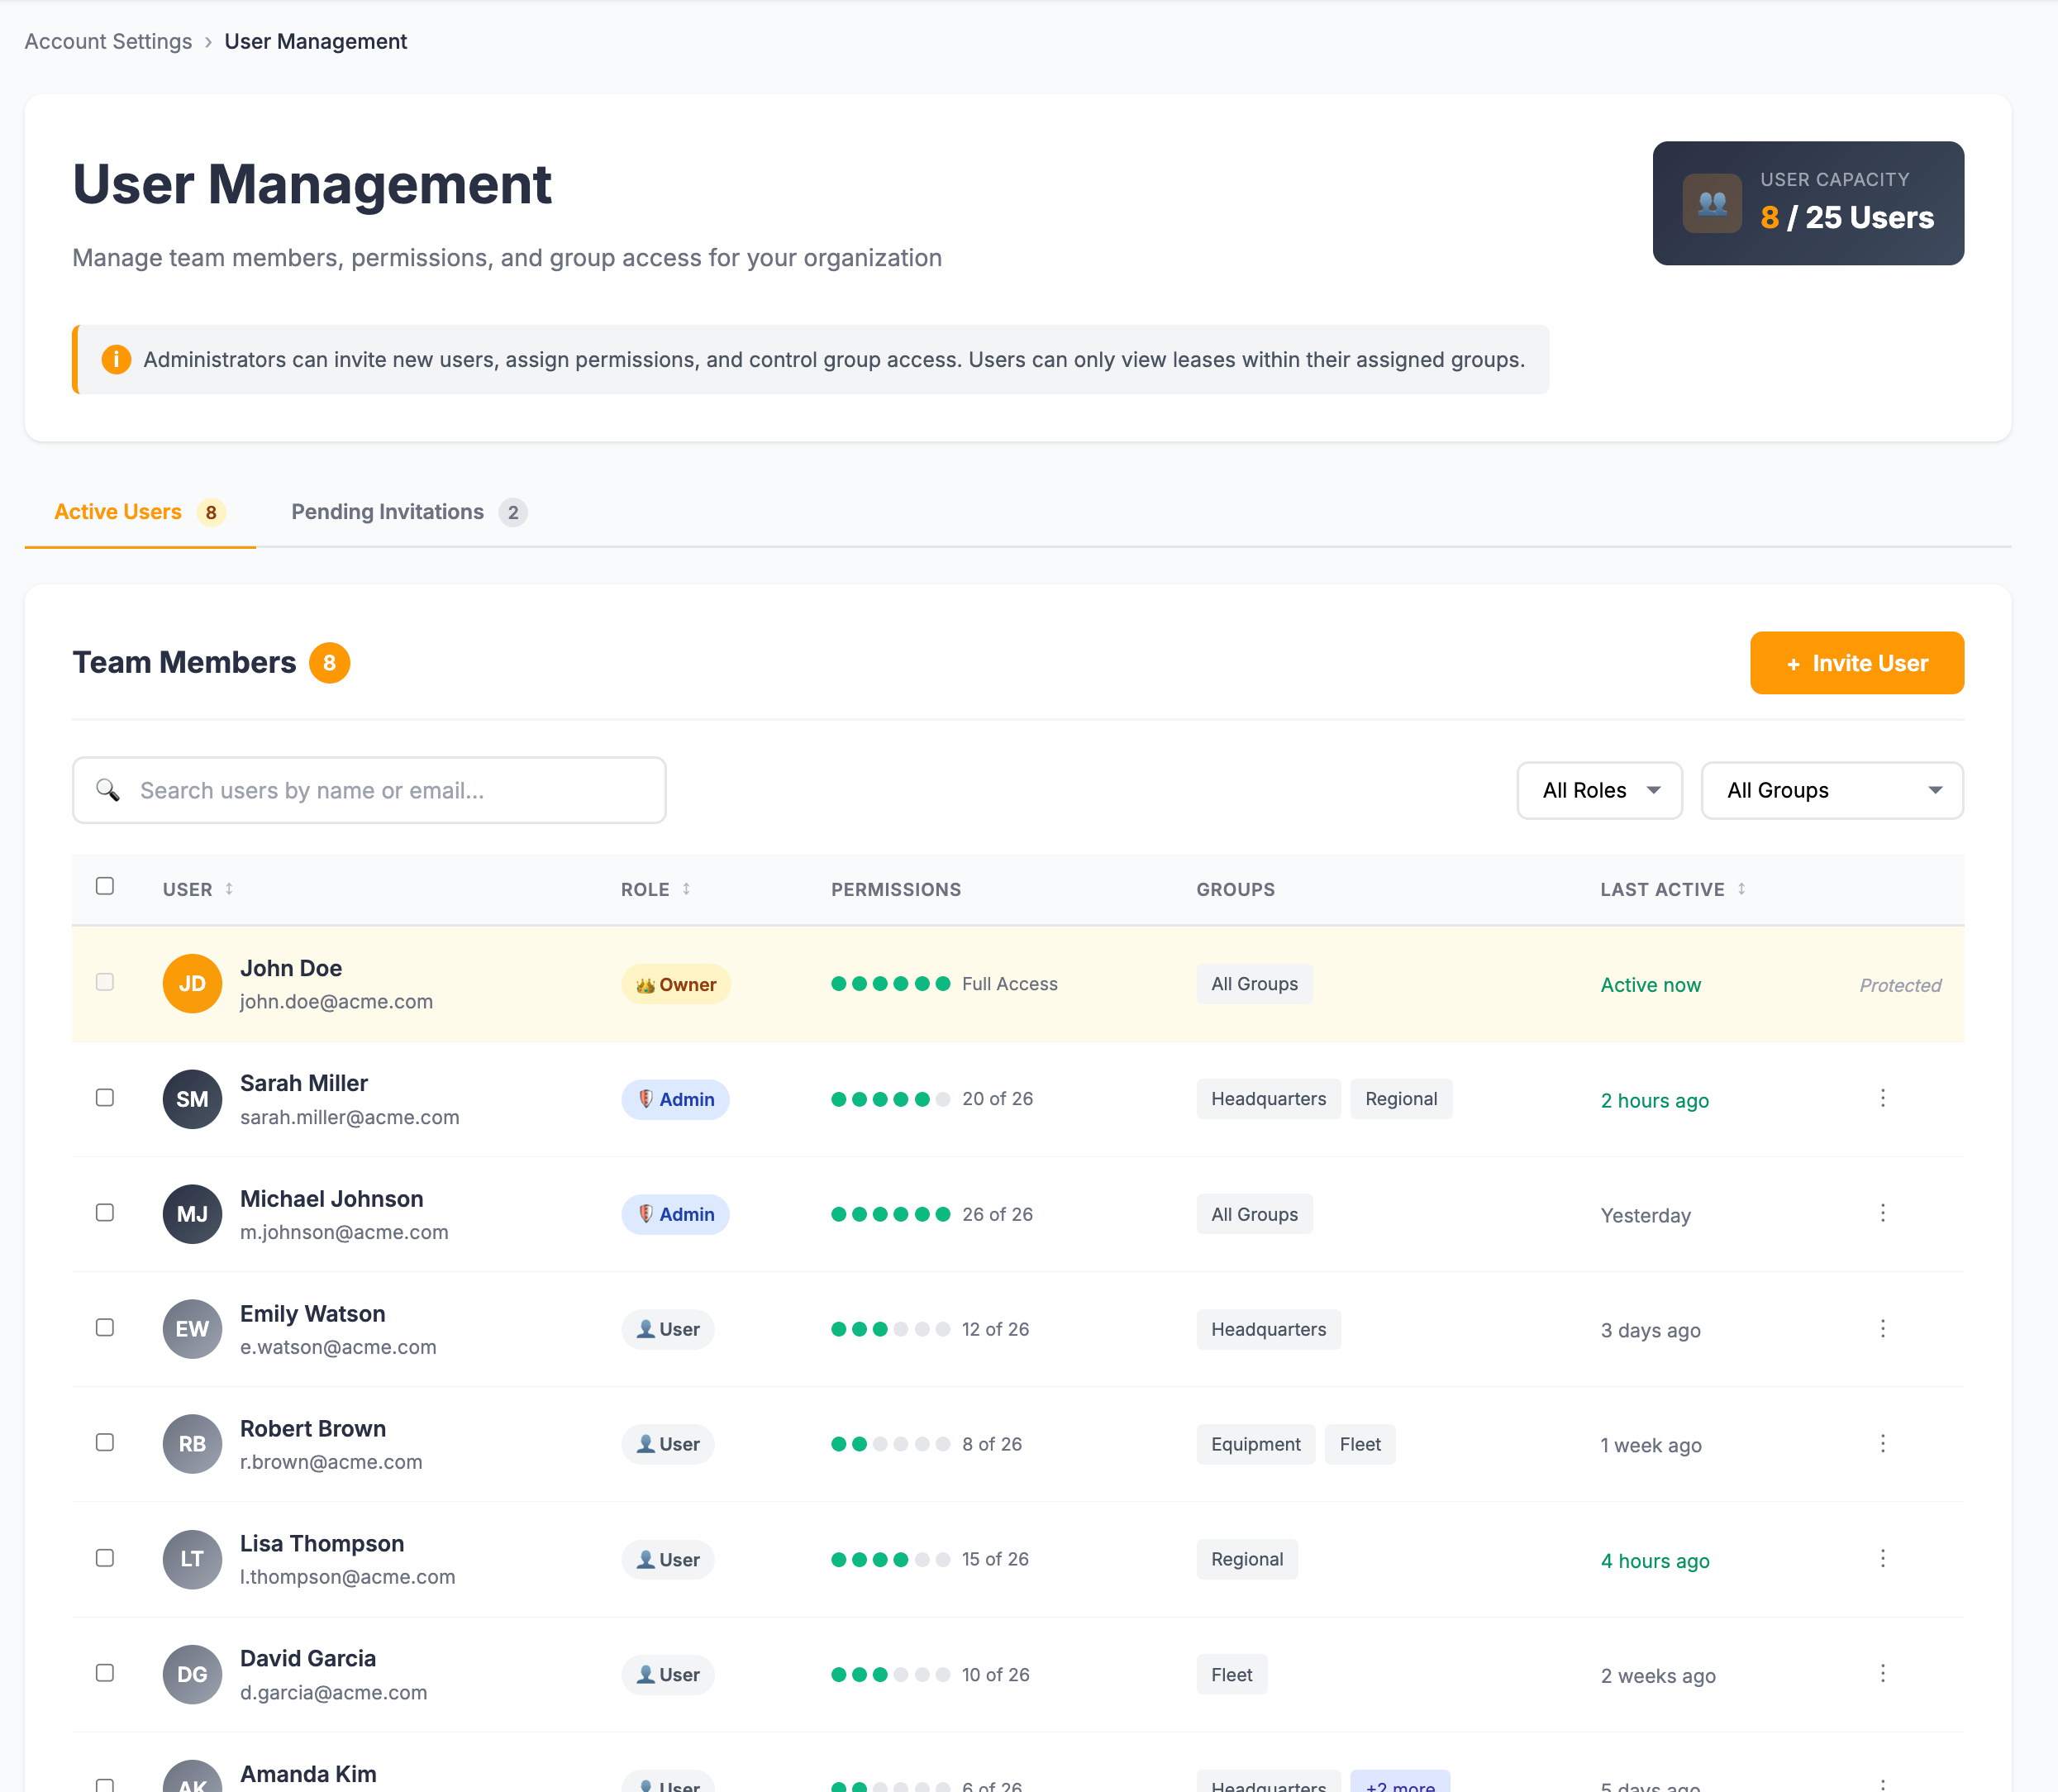
Task: Click the people icon in the User Capacity card
Action: pos(1712,204)
